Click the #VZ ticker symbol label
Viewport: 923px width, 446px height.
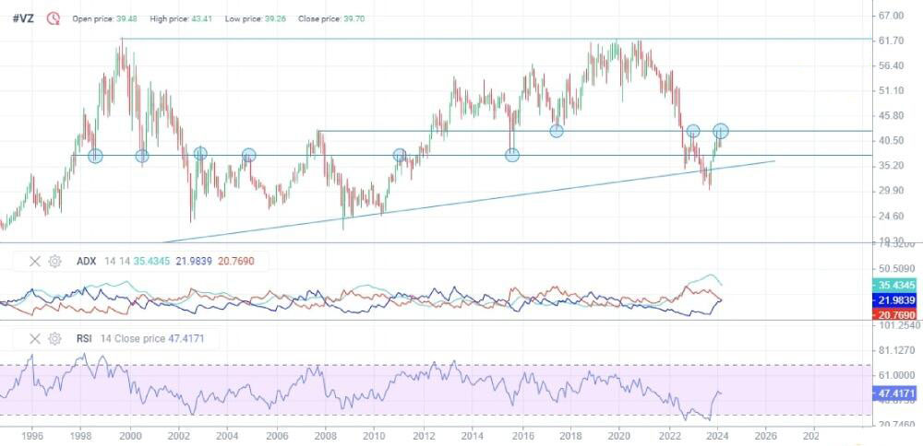23,18
